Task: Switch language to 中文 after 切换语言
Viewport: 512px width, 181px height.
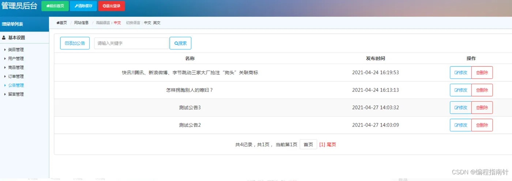Action: (x=147, y=23)
